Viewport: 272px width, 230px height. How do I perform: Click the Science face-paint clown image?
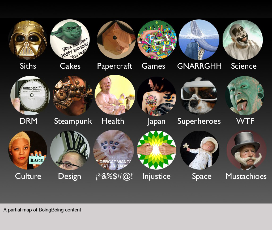(x=243, y=40)
